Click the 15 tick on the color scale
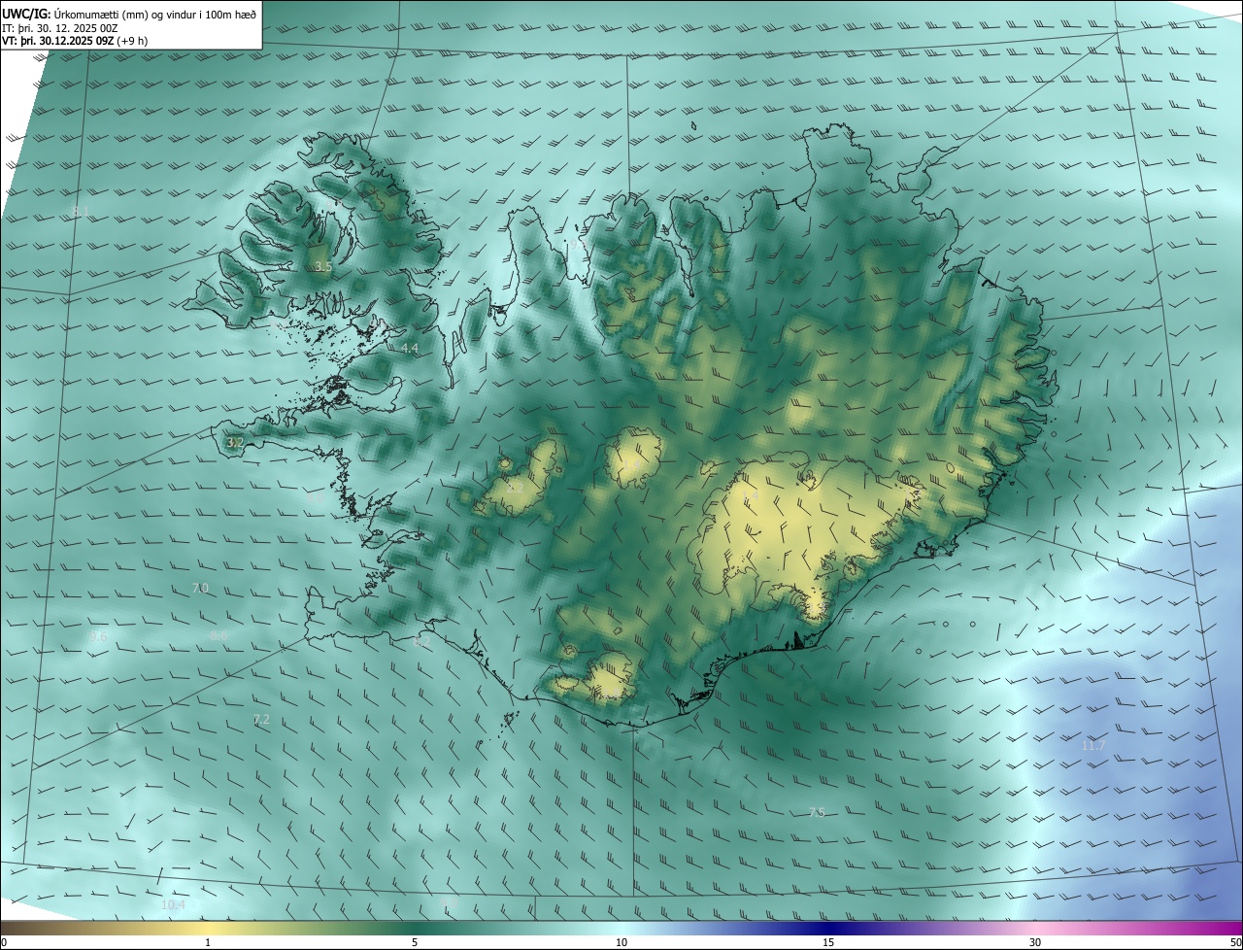This screenshot has width=1243, height=950. click(828, 942)
